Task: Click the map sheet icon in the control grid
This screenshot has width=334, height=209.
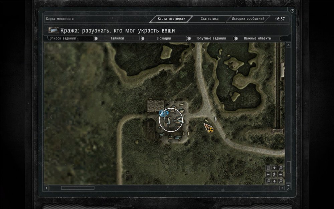Action: 268,168
